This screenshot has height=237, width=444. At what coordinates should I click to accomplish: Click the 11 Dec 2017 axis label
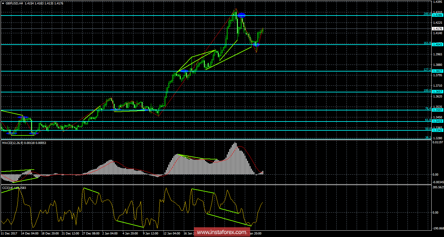click(x=10, y=234)
